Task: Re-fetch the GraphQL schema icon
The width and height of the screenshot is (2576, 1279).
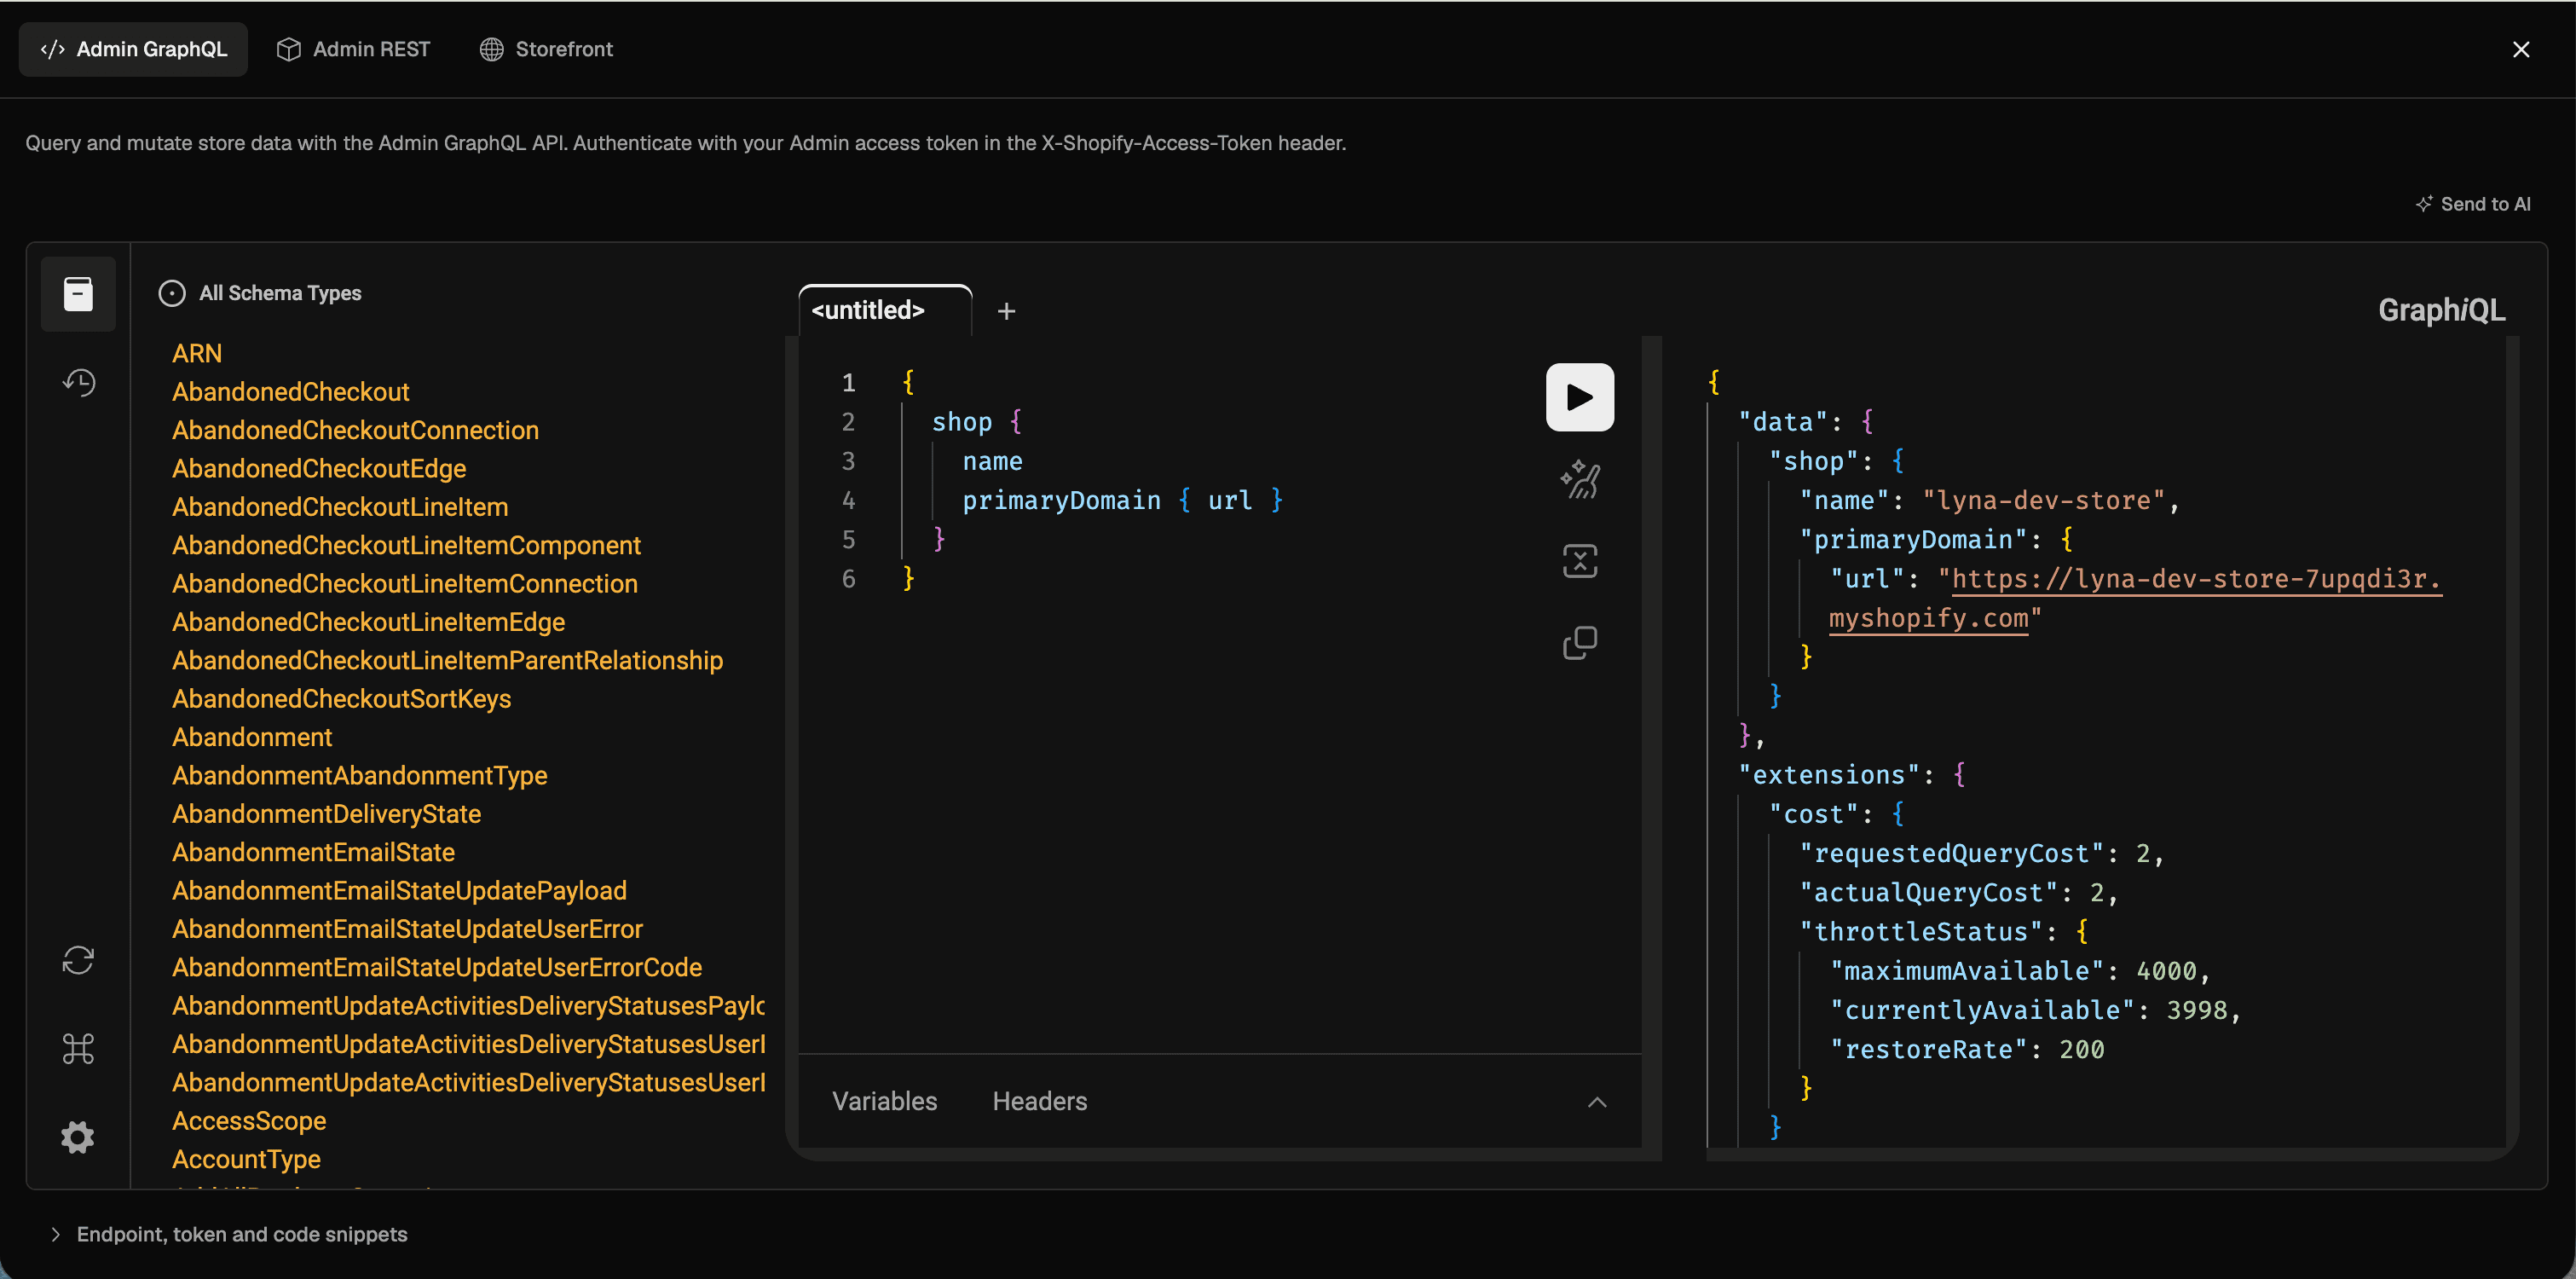Action: coord(78,960)
